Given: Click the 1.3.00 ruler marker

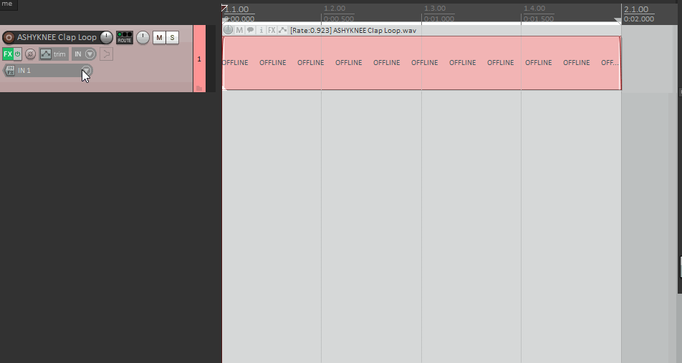Looking at the screenshot, I should tap(435, 9).
